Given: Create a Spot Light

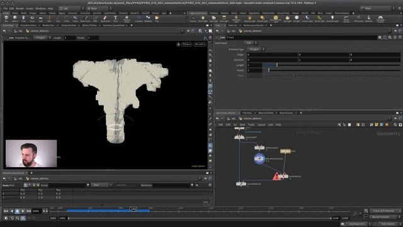Looking at the screenshot, I should pyautogui.click(x=213, y=18).
